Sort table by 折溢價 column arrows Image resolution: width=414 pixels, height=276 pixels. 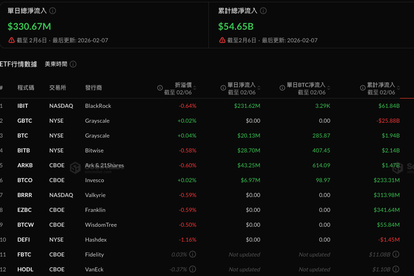195,88
